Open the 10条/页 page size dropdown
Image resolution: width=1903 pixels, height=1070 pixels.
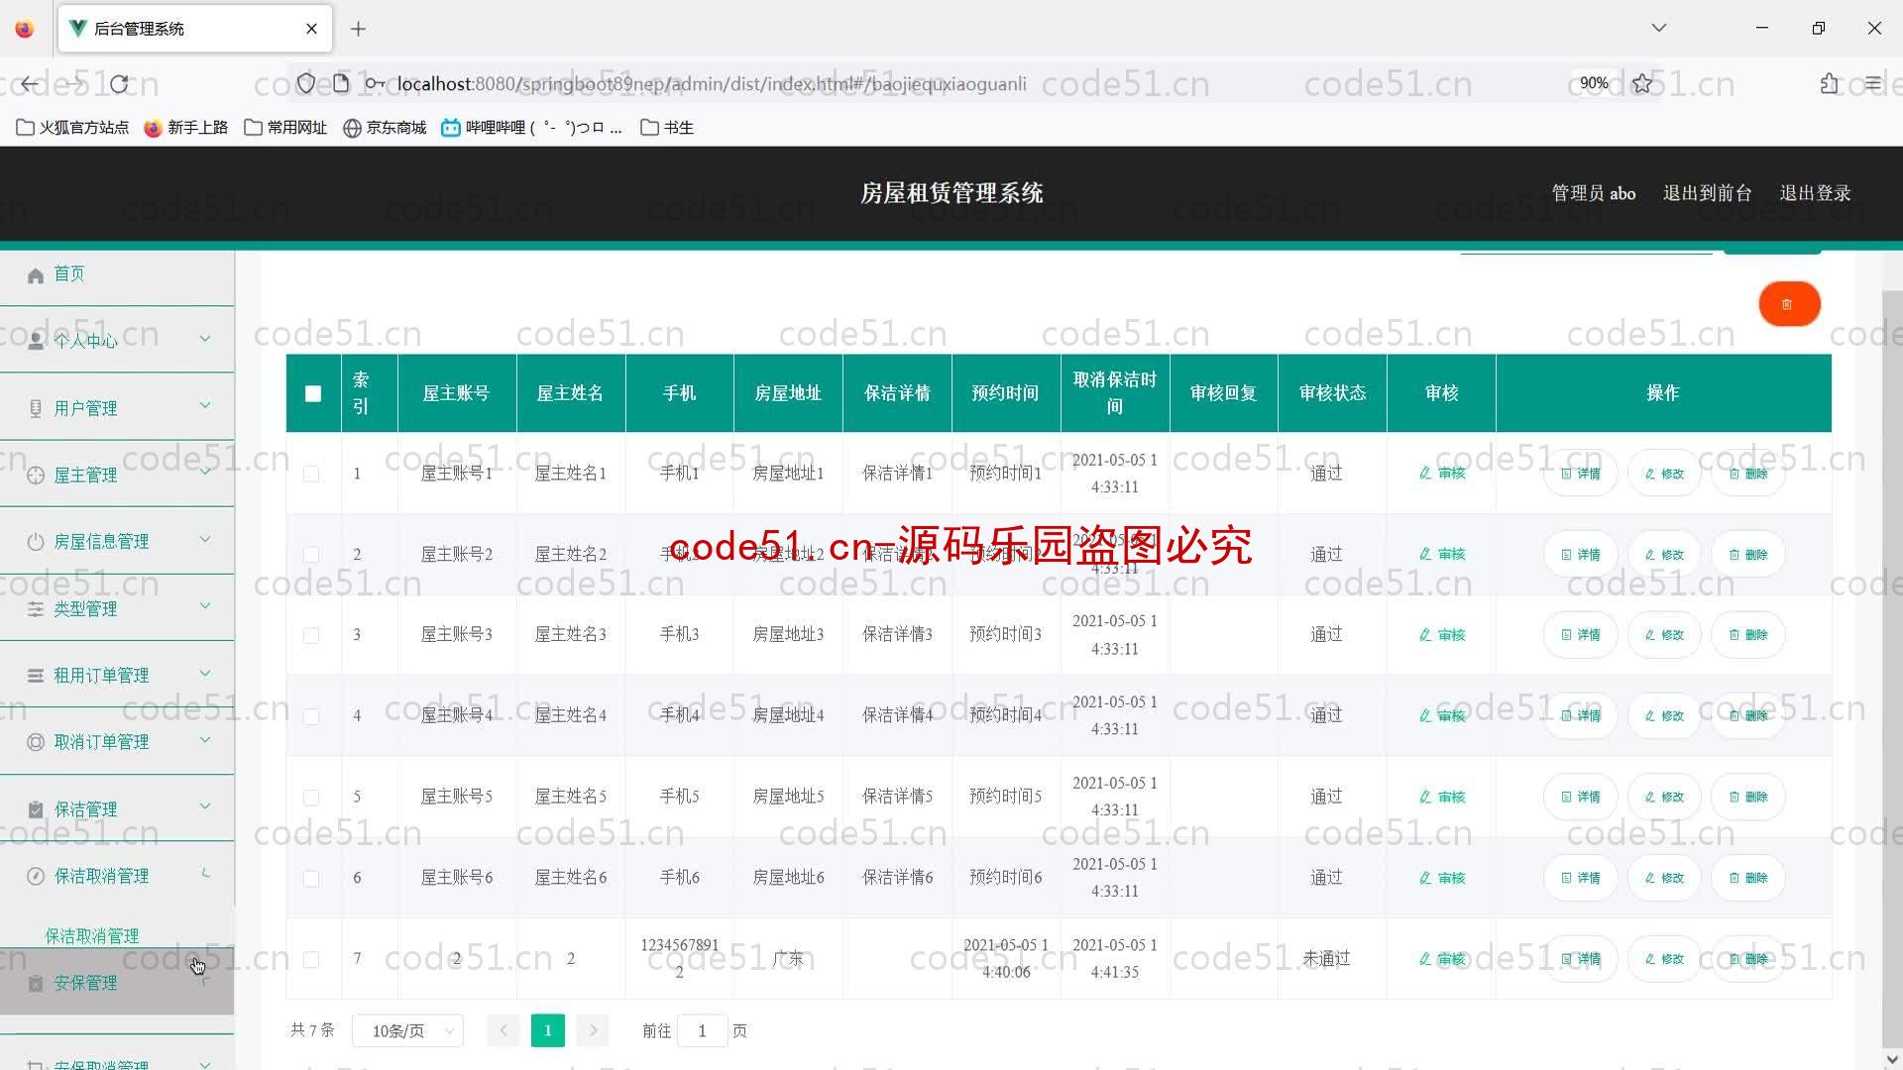(407, 1031)
